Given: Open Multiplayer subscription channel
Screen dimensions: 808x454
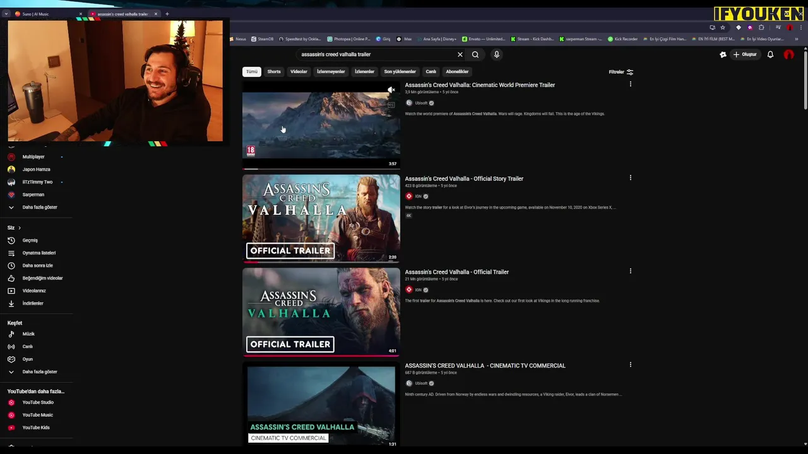Looking at the screenshot, I should point(33,156).
